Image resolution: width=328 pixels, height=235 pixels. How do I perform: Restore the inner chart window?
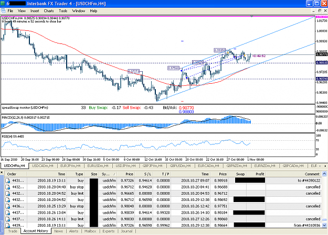[320, 10]
